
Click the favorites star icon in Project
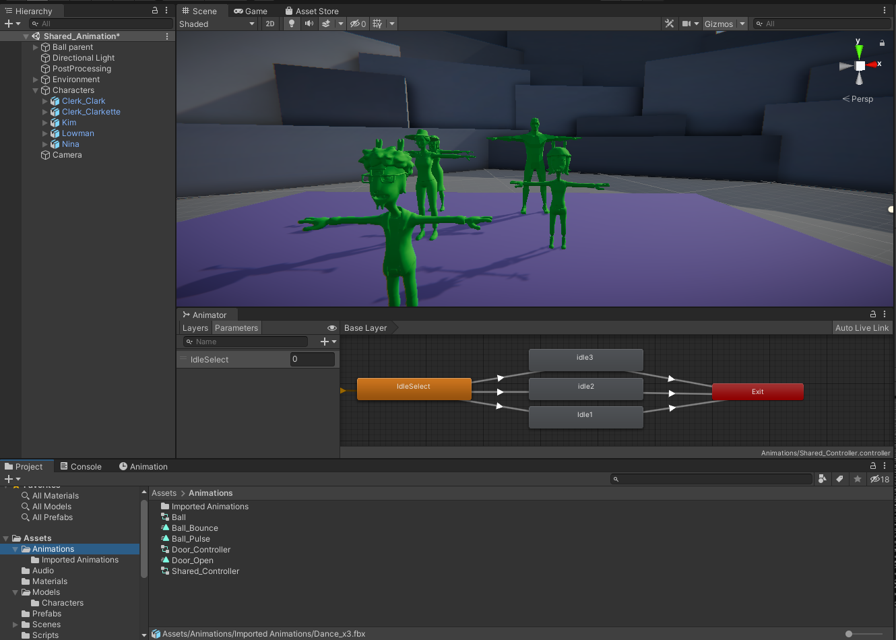coord(857,479)
